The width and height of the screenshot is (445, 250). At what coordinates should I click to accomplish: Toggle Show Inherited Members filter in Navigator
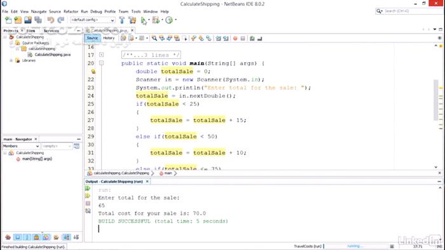(x=8, y=237)
